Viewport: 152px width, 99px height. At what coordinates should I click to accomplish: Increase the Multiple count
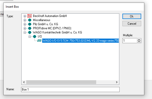point(139,39)
